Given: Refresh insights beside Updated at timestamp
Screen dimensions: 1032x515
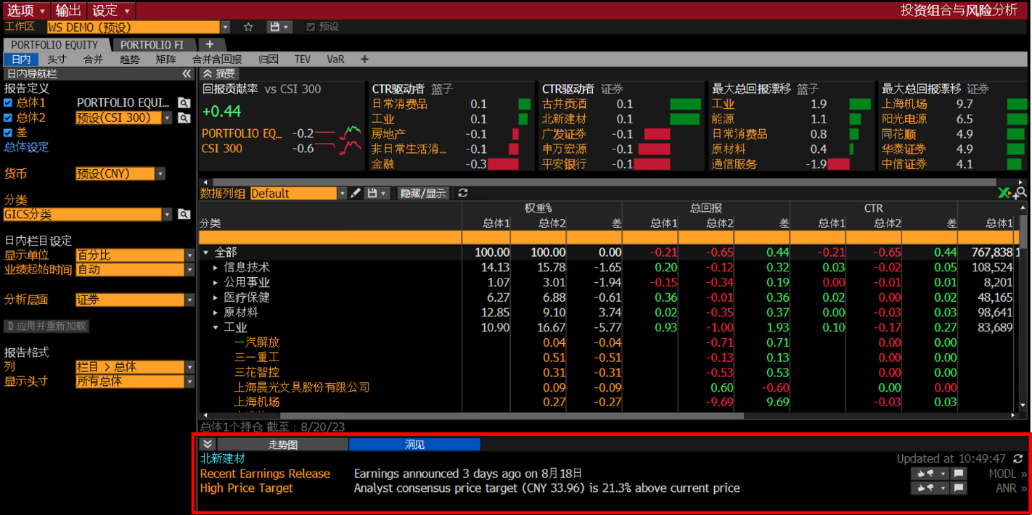Looking at the screenshot, I should click(x=1018, y=458).
